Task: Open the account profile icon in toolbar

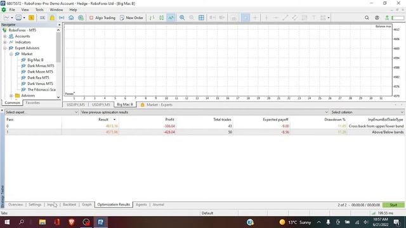Action: coord(377,18)
